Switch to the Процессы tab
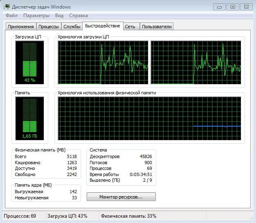Screen dimensions: 256x223 49,27
